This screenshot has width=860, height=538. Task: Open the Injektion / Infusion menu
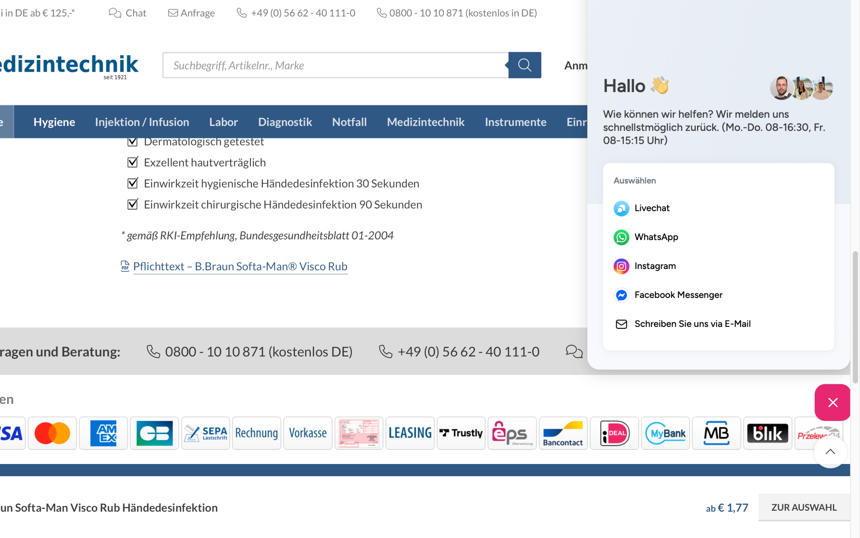[x=142, y=122]
